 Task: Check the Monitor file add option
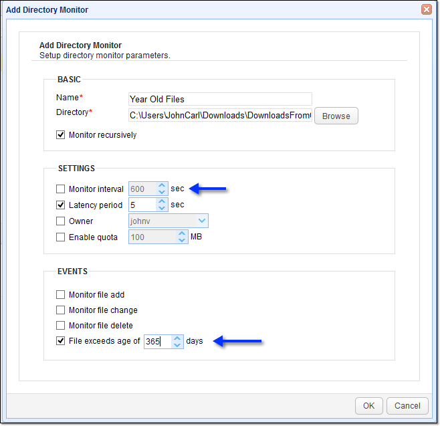point(62,295)
